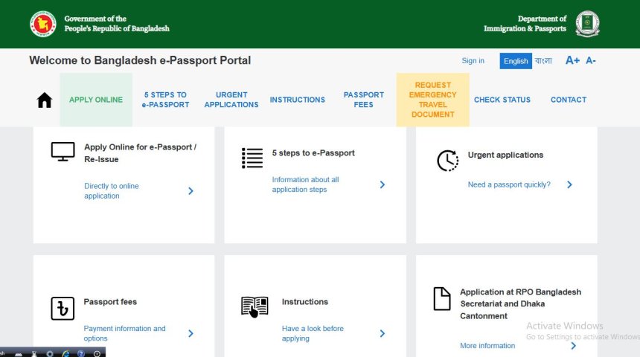Screen dimensions: 640x357
Task: Follow 'More information' link in RPO card
Action: click(x=487, y=346)
